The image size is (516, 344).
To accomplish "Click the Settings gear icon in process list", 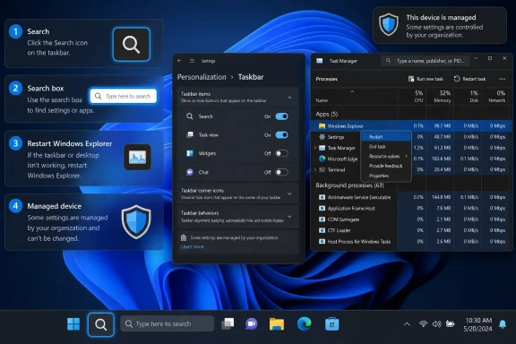I will coord(322,136).
